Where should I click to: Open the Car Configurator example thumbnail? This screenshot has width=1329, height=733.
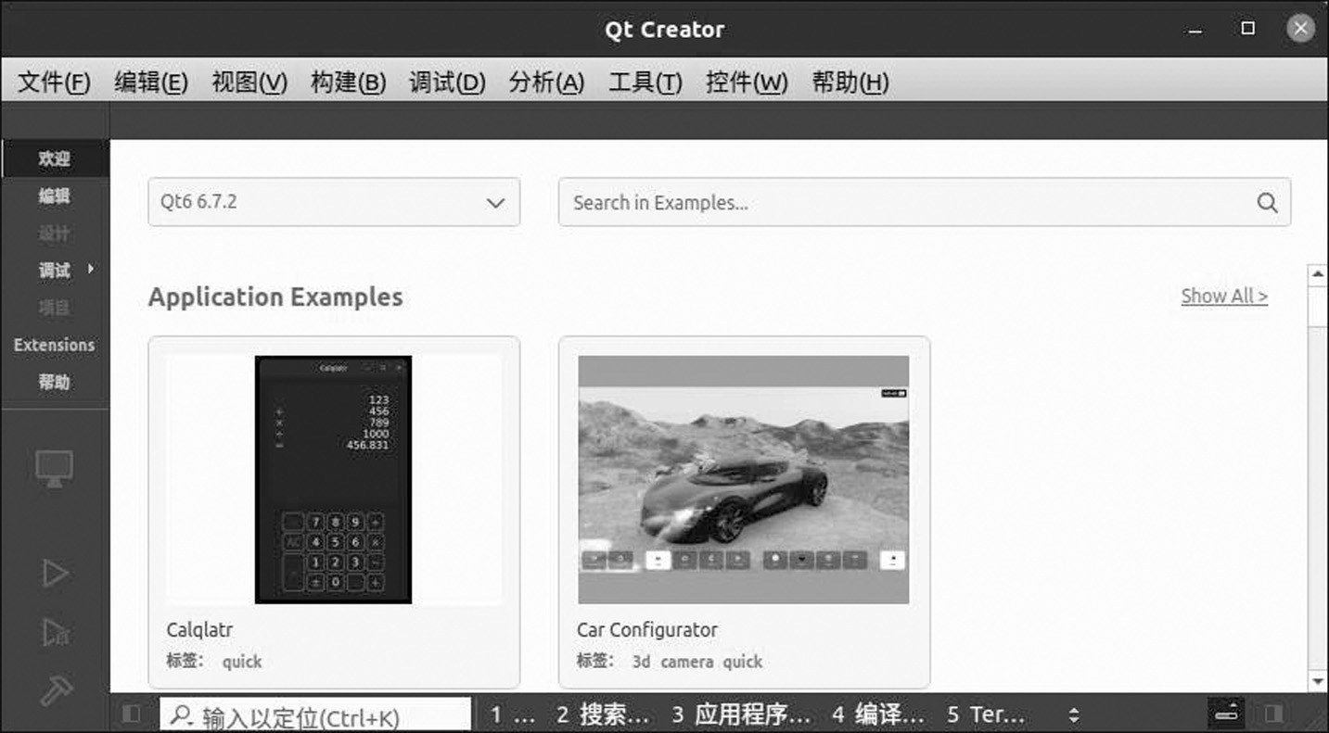[744, 480]
